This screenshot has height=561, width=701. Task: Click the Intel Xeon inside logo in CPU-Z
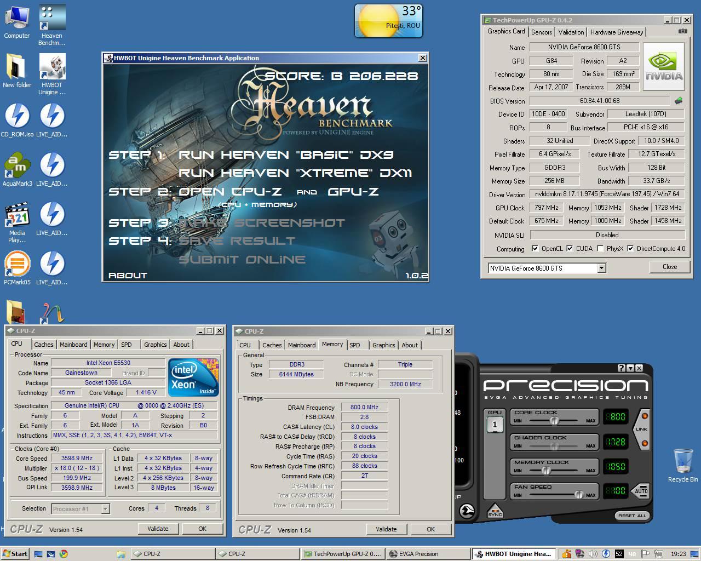(193, 377)
